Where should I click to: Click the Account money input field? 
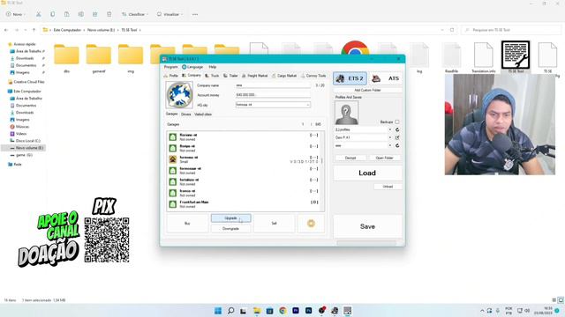273,95
